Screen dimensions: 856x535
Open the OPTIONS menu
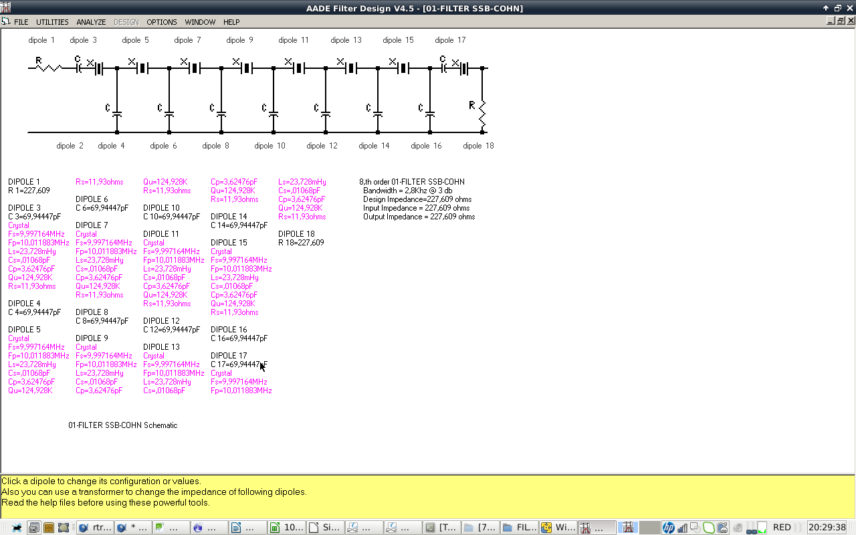click(x=162, y=22)
